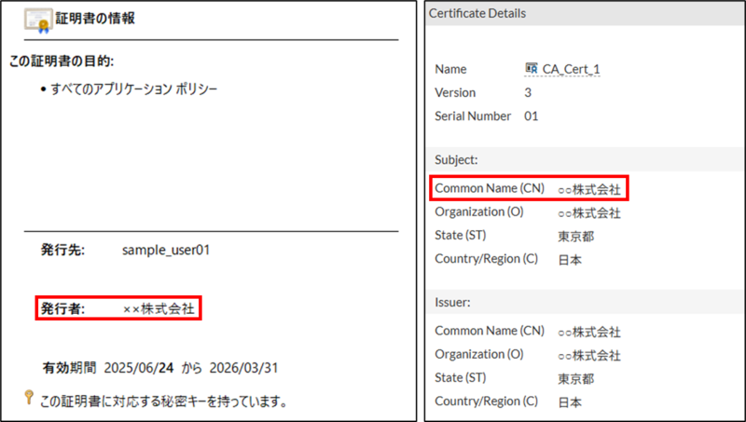
Task: Select the Issuer Country value 日本
Action: click(x=570, y=402)
